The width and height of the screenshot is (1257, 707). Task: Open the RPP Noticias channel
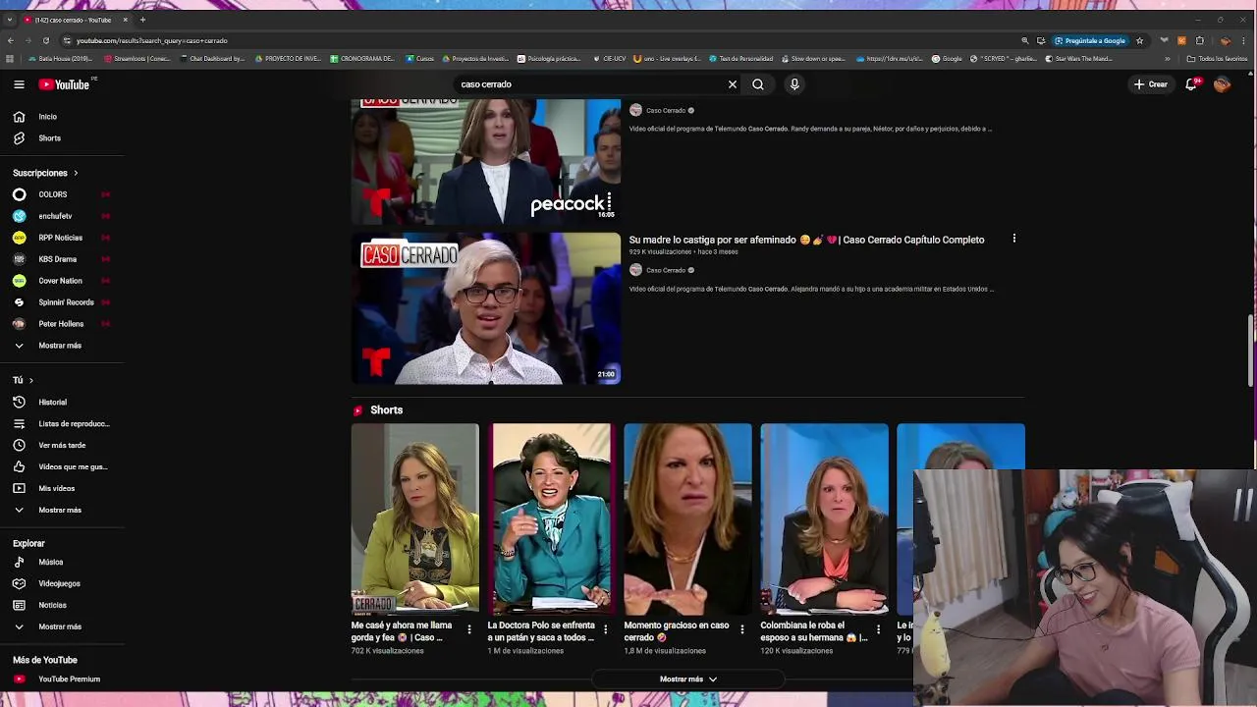pos(62,238)
